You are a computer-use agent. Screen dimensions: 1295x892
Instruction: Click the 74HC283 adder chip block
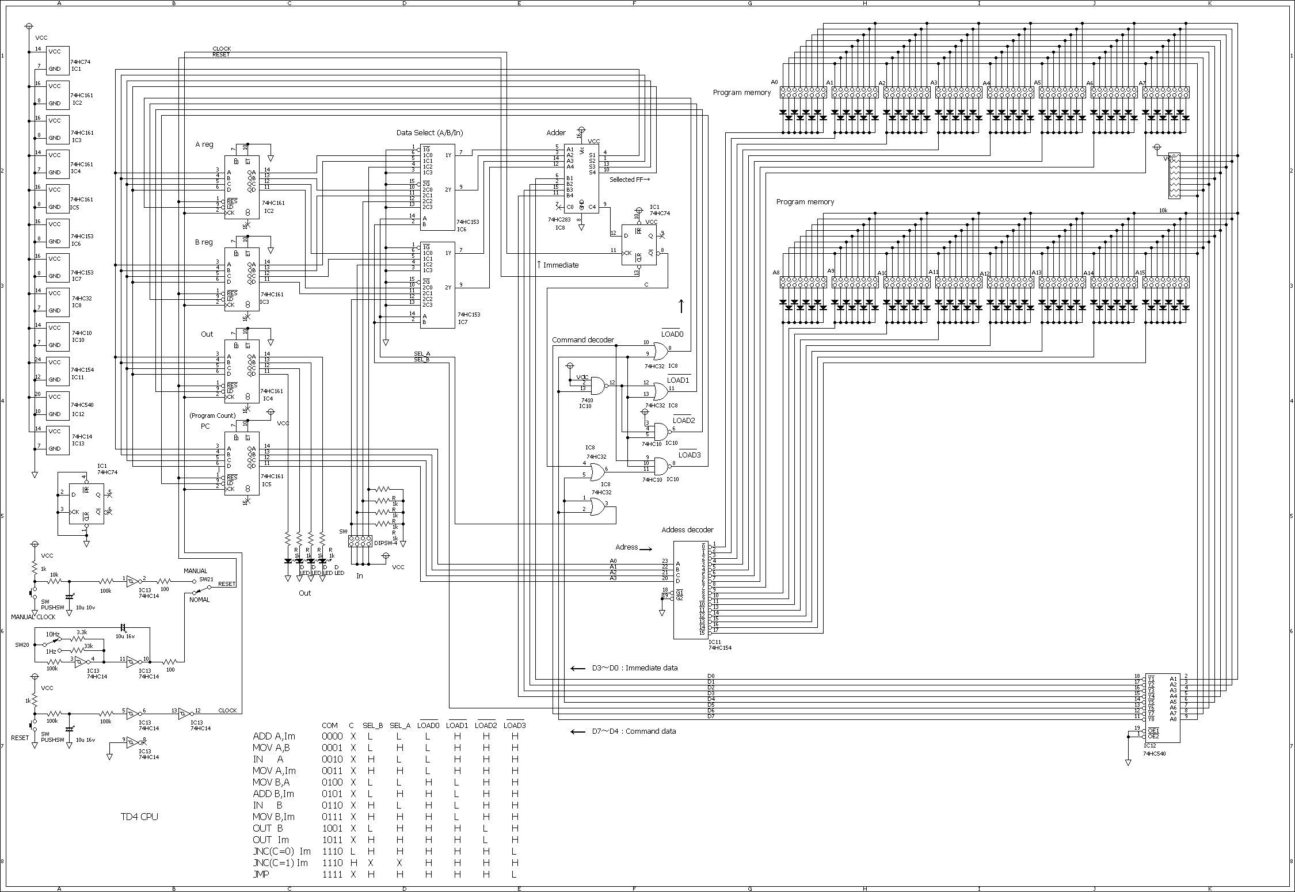coord(581,178)
